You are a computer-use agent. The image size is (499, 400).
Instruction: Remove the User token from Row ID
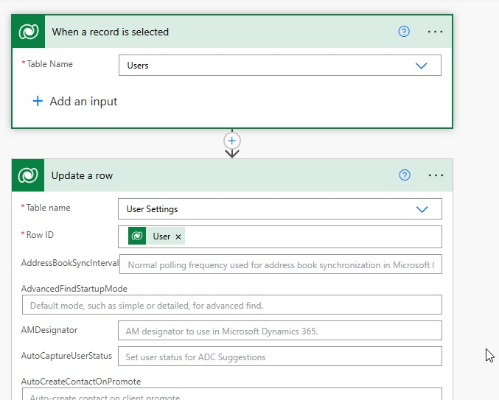click(x=178, y=237)
